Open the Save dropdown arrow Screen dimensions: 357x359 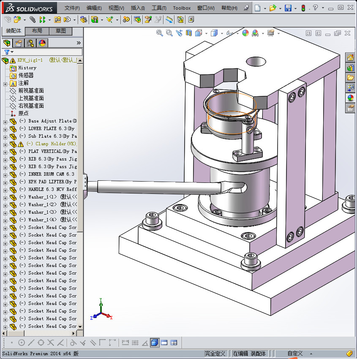295,8
